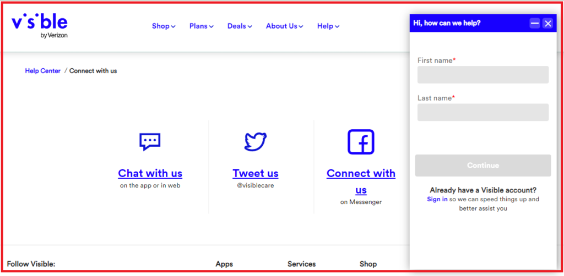Viewport: 564px width, 276px height.
Task: Open the Help dropdown menu
Action: [328, 26]
